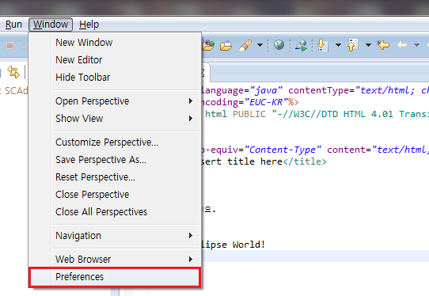This screenshot has height=296, width=429.
Task: Click Hide Toolbar menu entry
Action: (x=115, y=77)
